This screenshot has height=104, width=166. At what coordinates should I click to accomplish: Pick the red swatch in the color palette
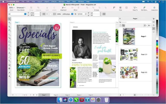point(157,48)
